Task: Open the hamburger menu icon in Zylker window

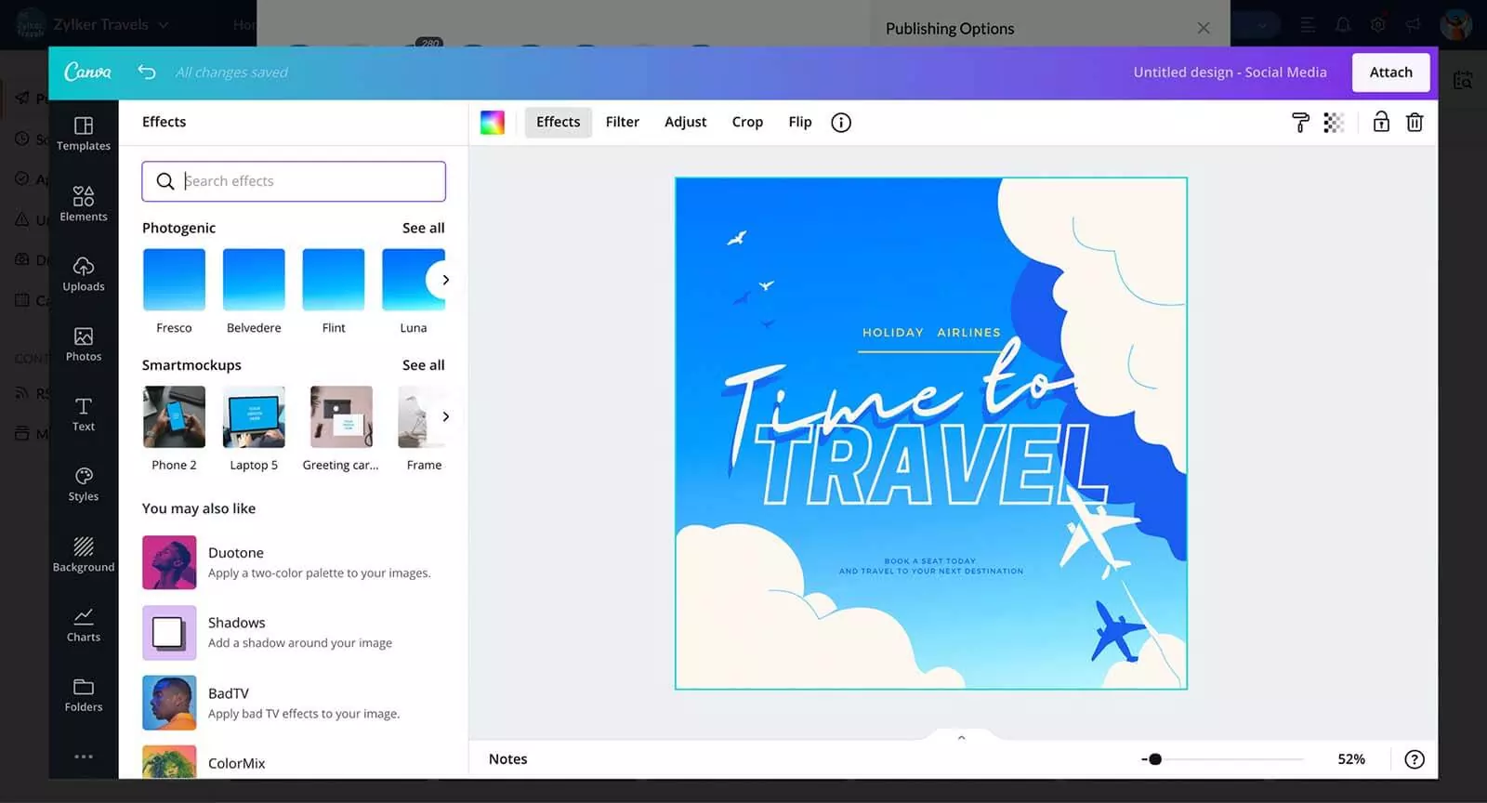Action: point(1308,25)
